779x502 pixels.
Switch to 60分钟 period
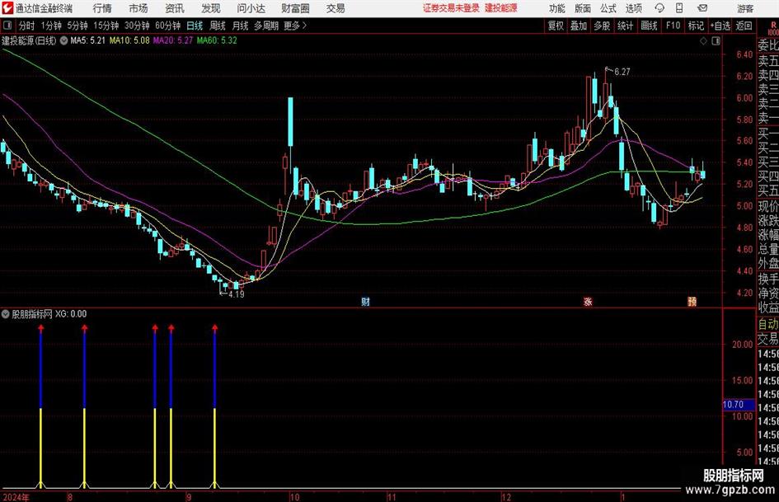pos(168,26)
